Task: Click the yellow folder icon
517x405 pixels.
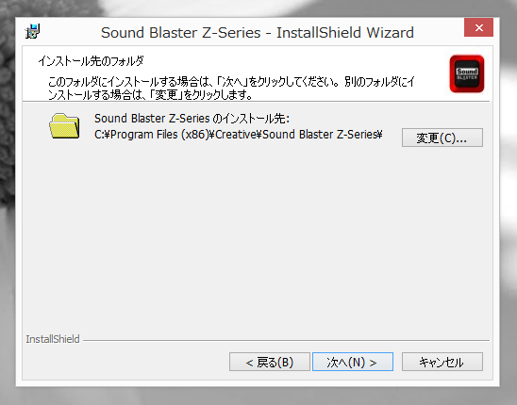Action: 64,126
